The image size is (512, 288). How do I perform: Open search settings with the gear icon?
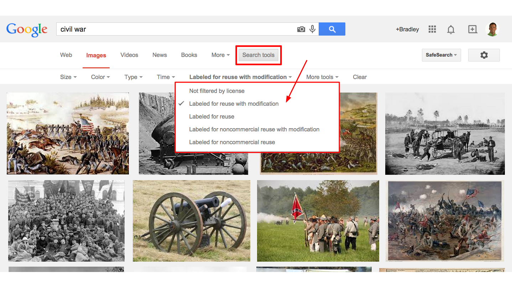tap(484, 55)
